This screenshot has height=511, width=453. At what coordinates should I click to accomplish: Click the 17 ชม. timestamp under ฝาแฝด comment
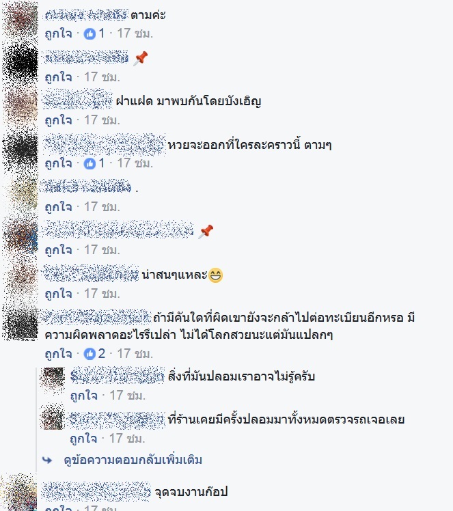pos(102,120)
